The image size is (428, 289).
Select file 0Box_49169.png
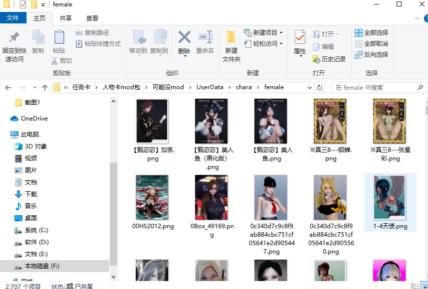[x=212, y=206]
